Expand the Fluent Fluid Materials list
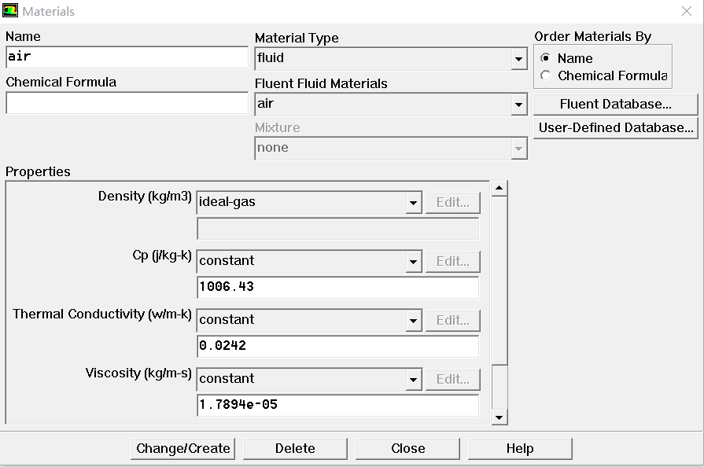Viewport: 704px width, 467px height. (x=518, y=105)
